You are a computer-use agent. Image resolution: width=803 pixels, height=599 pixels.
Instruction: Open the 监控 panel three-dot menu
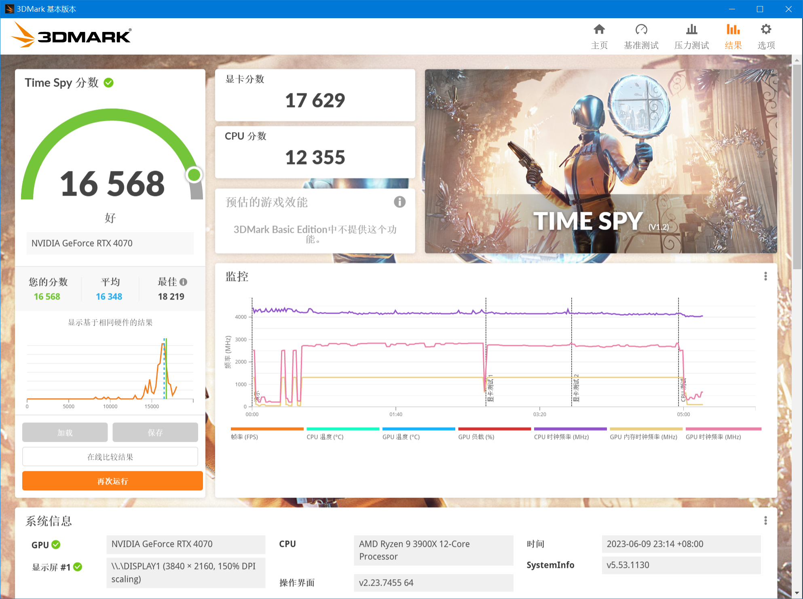(765, 276)
